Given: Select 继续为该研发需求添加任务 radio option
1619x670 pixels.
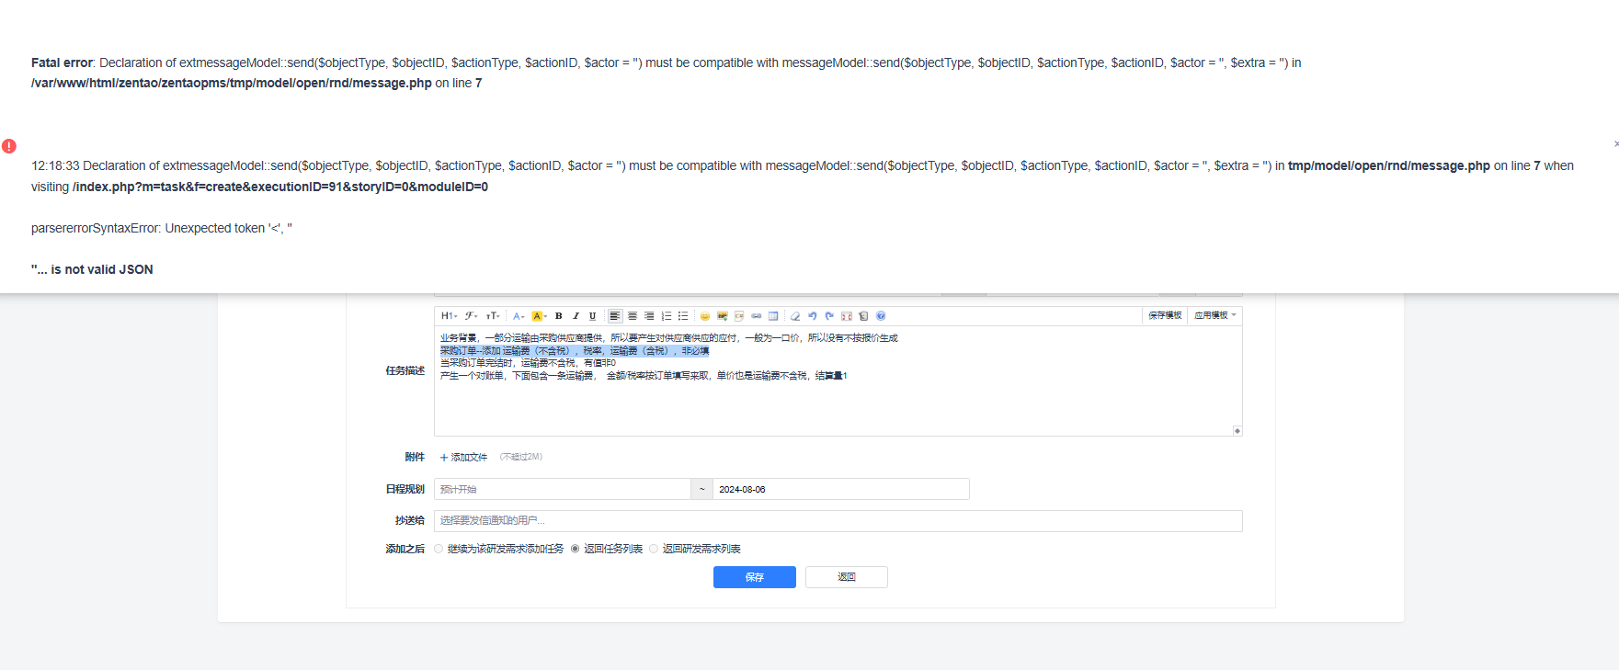Looking at the screenshot, I should (x=439, y=549).
